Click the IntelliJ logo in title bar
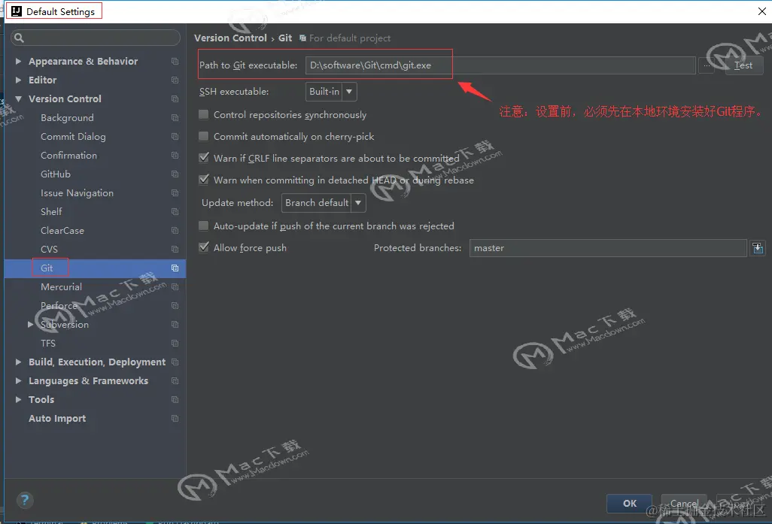Screen dimensions: 772x524 [x=17, y=11]
